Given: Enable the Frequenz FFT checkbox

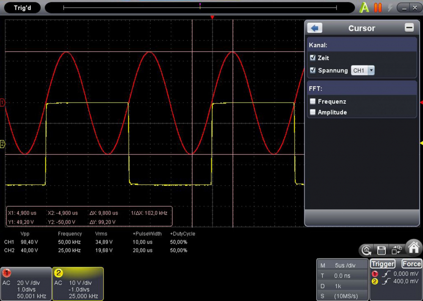Looking at the screenshot, I should pyautogui.click(x=312, y=101).
